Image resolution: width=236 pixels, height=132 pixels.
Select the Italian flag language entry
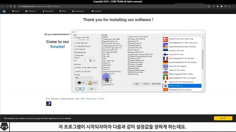182,78
